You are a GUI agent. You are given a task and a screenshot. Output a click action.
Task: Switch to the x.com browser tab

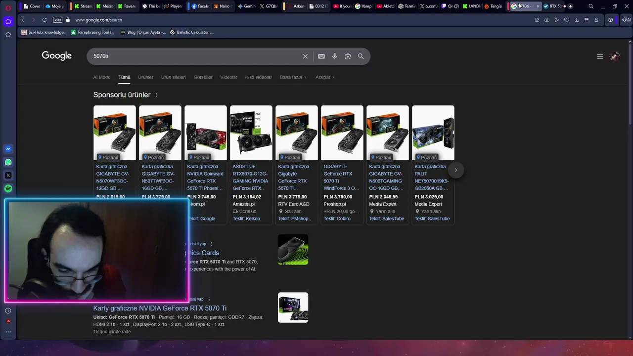(428, 6)
